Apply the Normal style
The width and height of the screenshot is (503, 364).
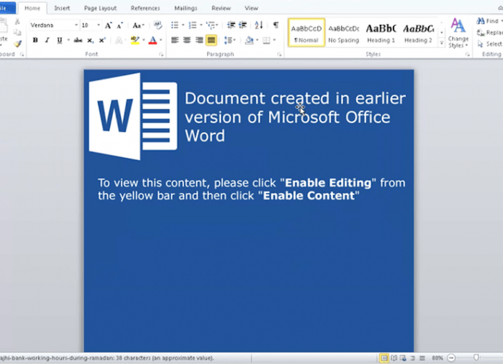tap(306, 33)
